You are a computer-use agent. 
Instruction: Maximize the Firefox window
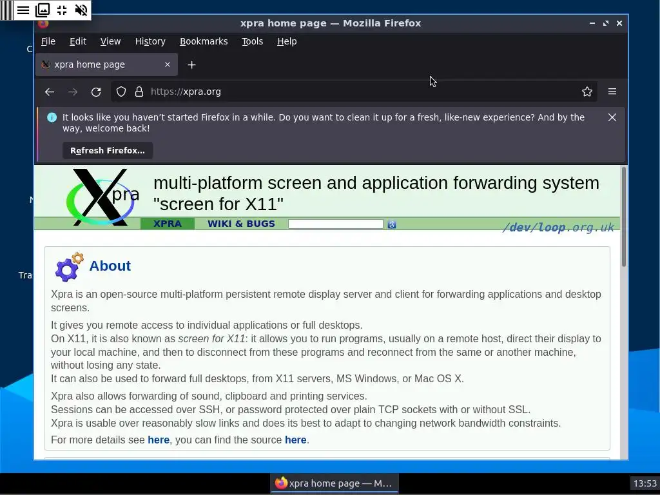pyautogui.click(x=606, y=23)
